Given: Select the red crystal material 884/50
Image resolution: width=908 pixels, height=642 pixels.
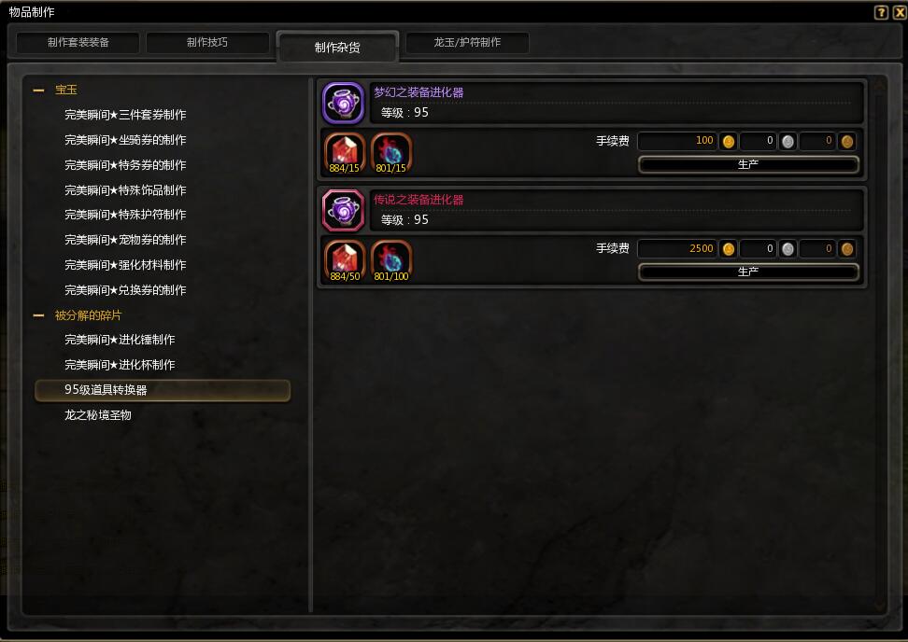Looking at the screenshot, I should point(345,261).
